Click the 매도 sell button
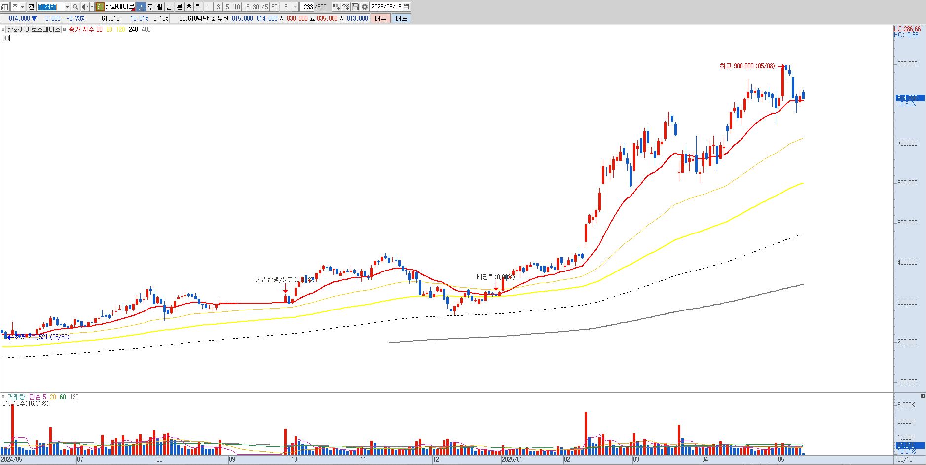The height and width of the screenshot is (465, 926). pos(401,18)
